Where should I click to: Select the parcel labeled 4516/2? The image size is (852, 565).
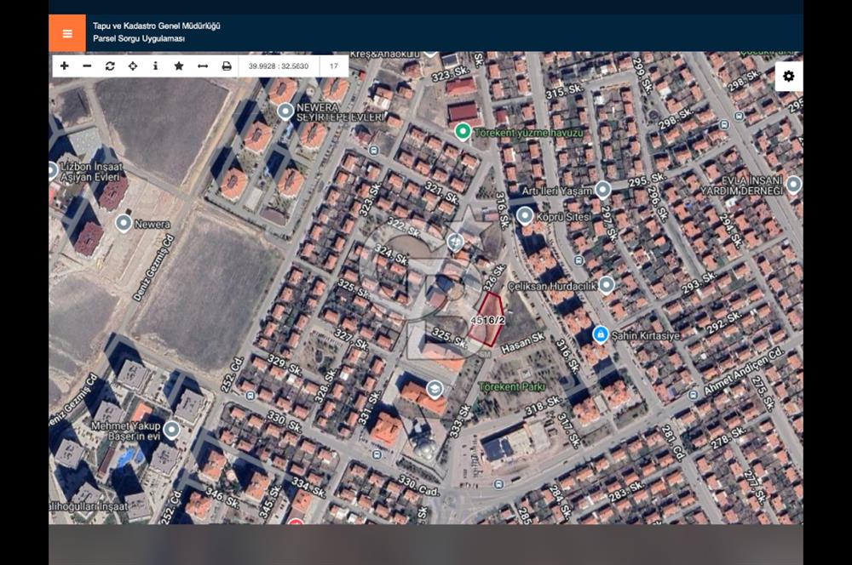487,319
